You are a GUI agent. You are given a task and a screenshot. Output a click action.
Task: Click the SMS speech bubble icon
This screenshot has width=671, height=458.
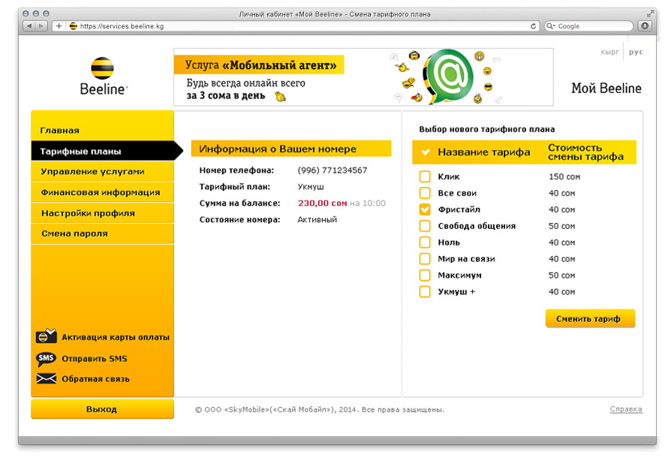click(46, 359)
